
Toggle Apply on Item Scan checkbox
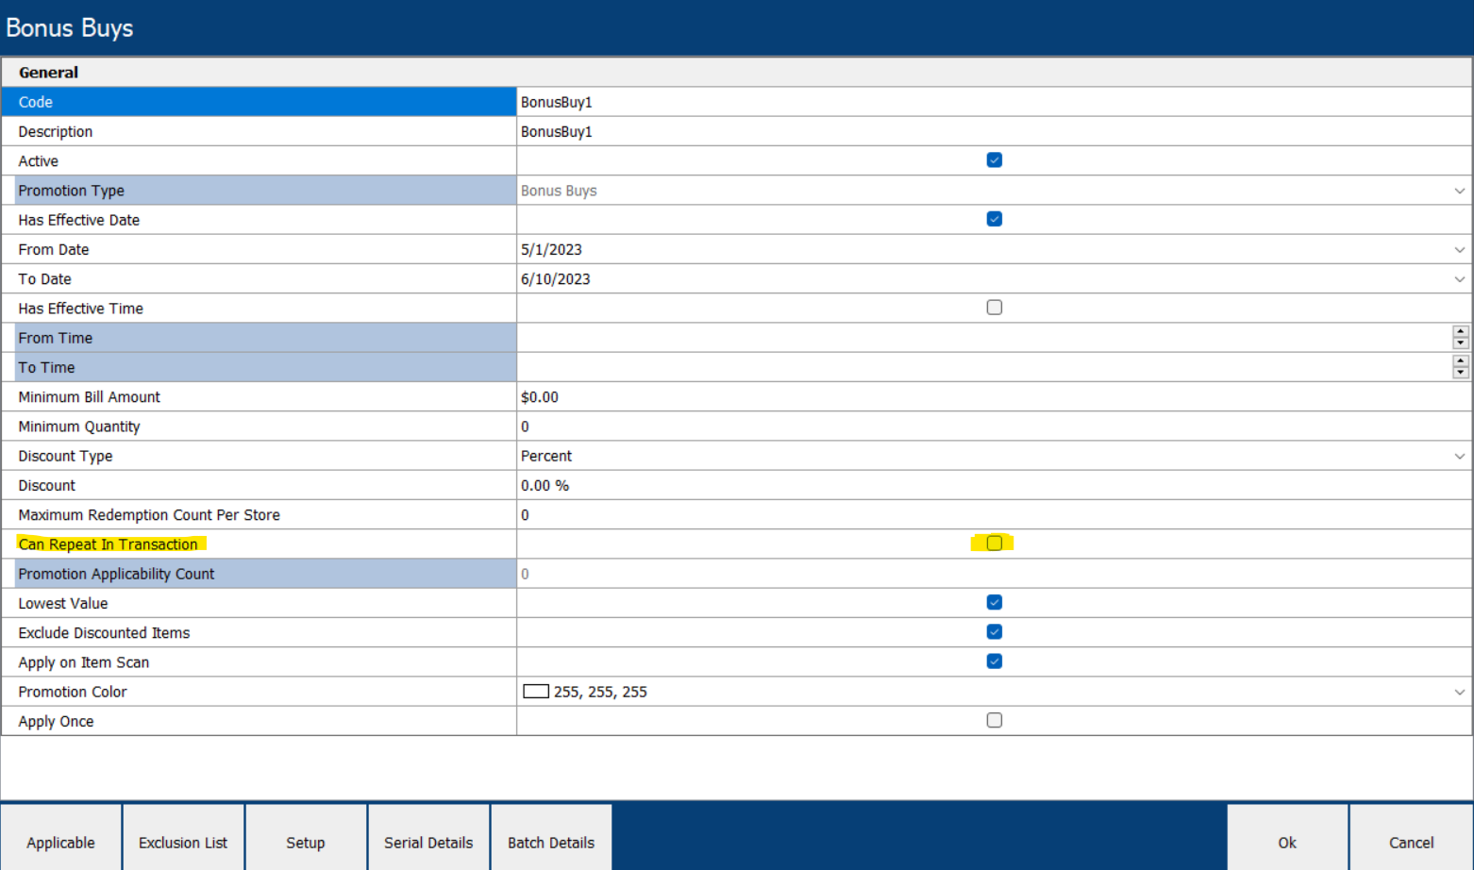click(994, 661)
